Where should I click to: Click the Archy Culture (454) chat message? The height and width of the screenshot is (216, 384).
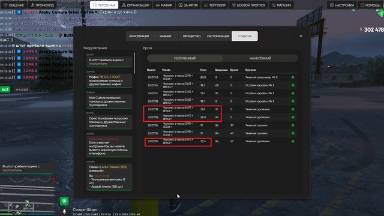(68, 12)
